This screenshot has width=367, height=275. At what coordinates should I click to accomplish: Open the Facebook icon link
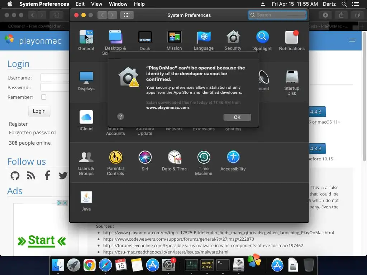47,175
